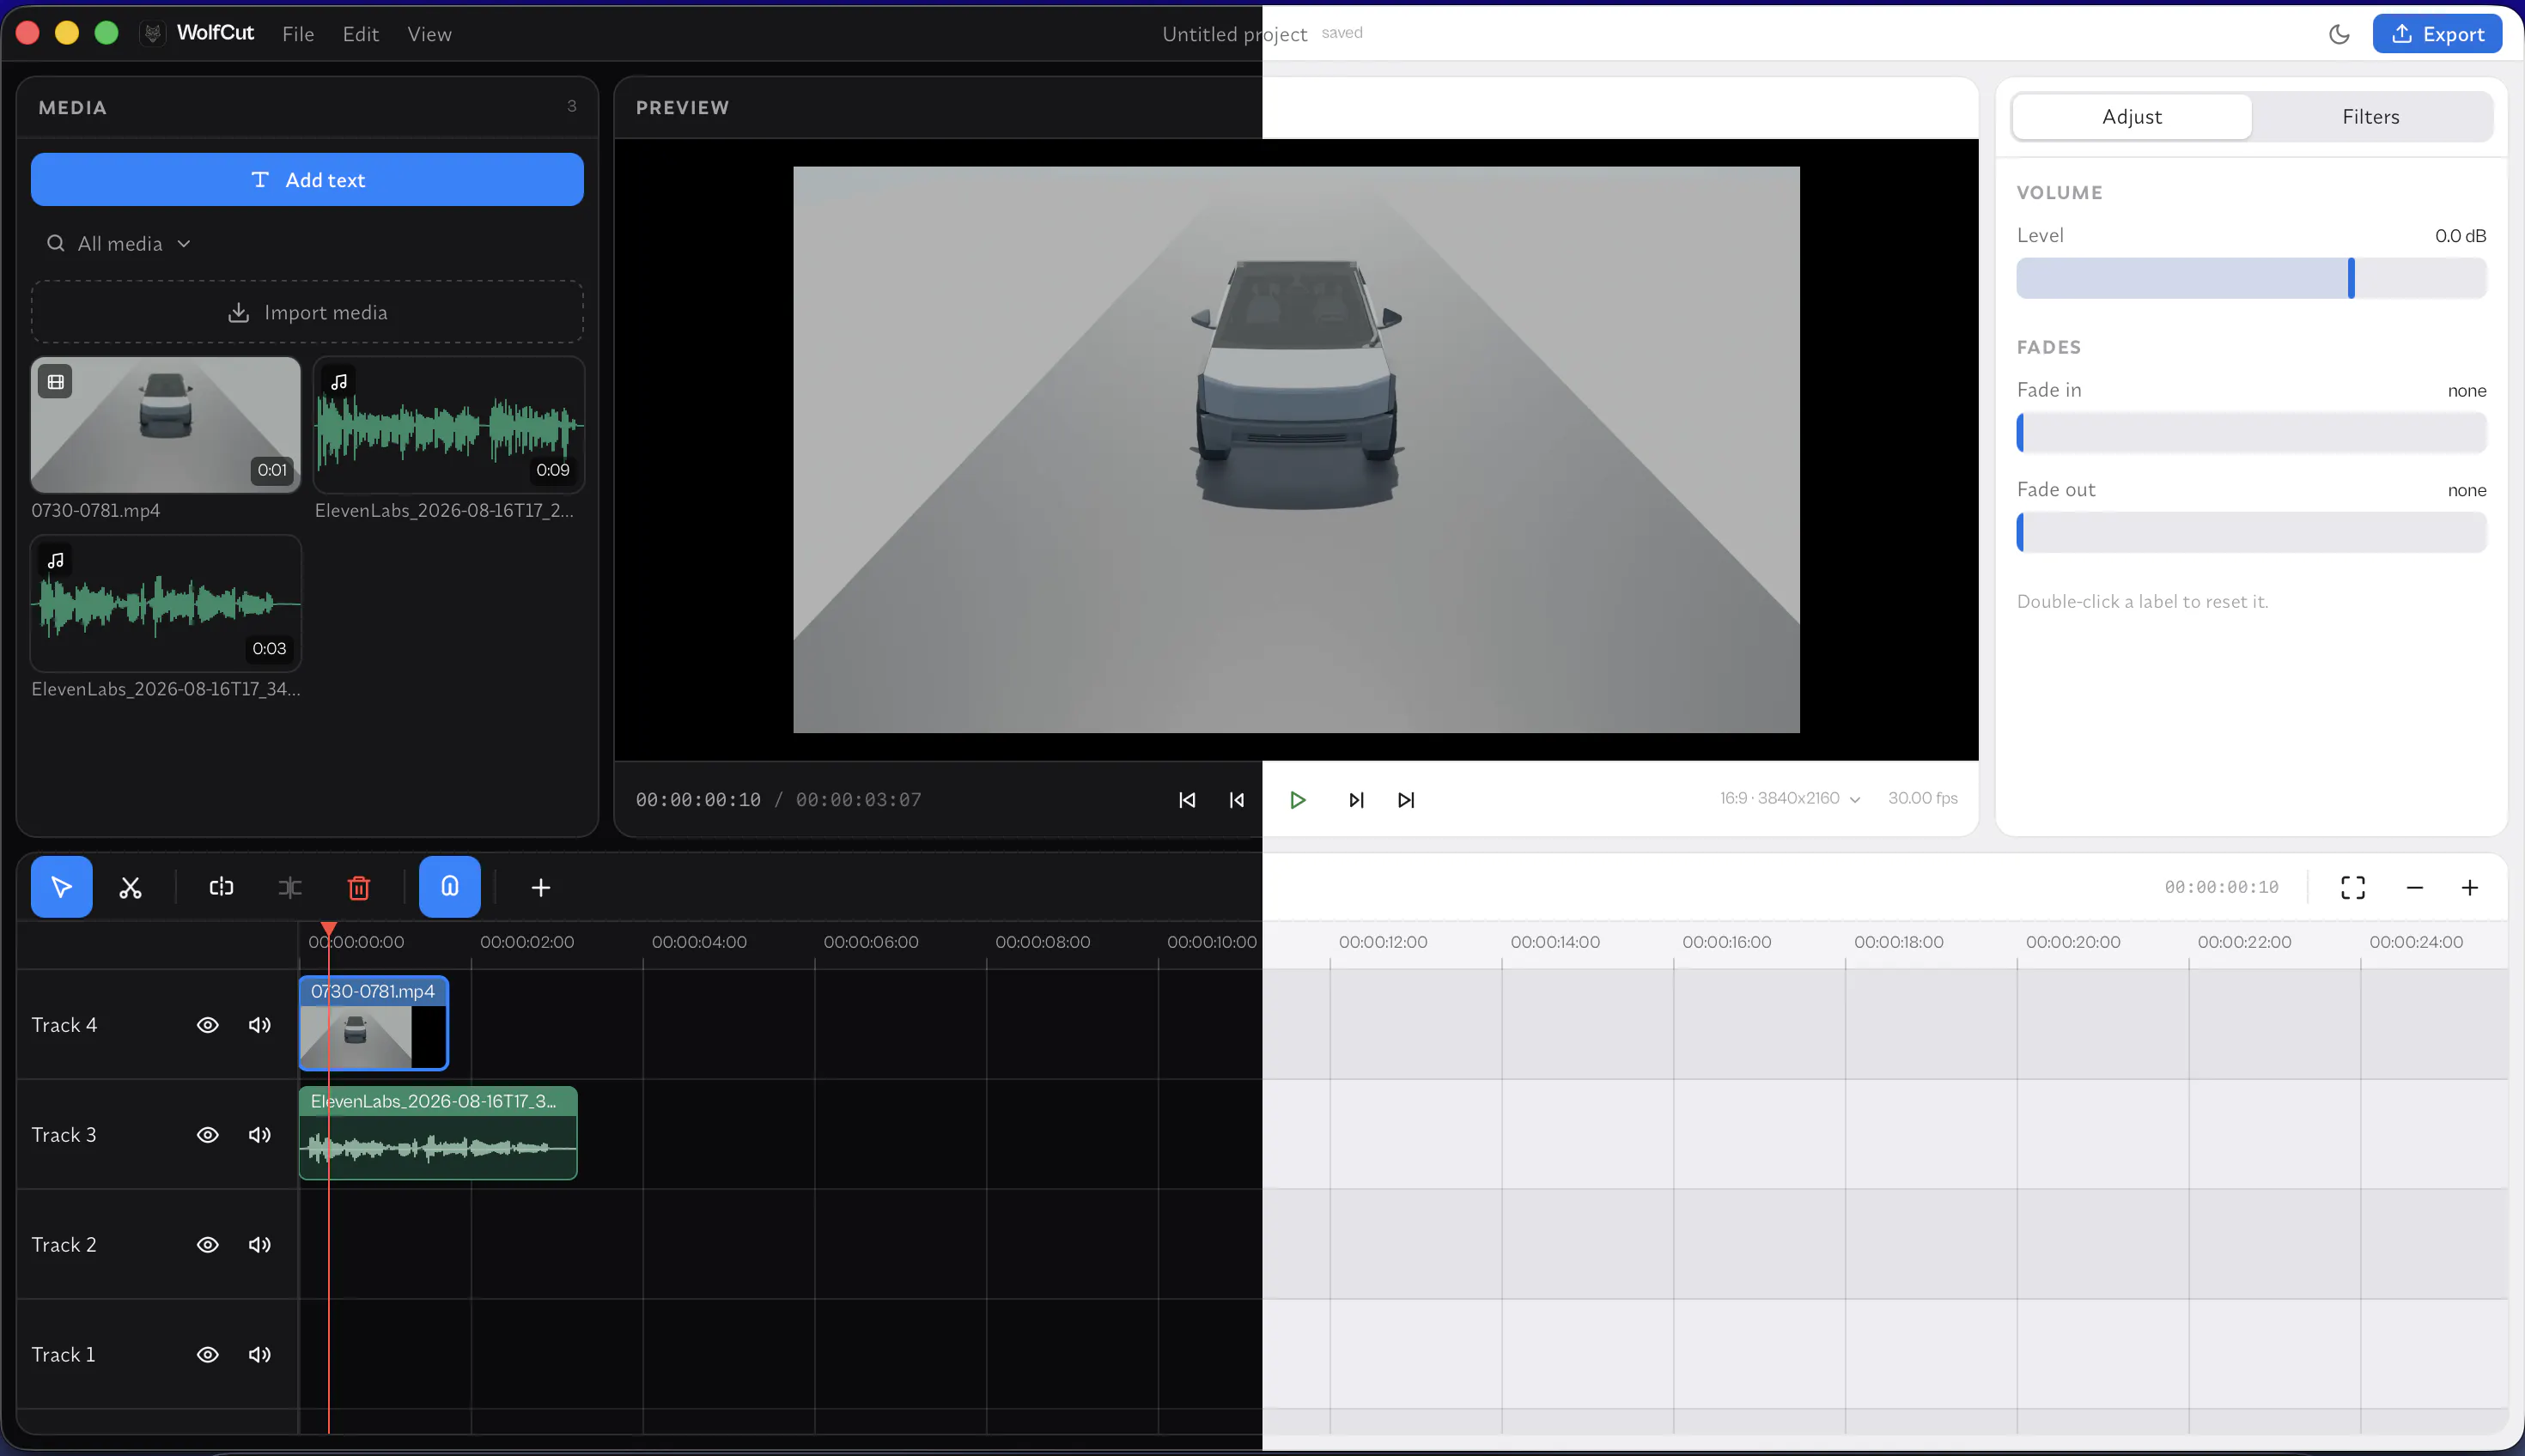Screen dimensions: 2525x1456
Task: Open the View menu
Action: point(429,34)
